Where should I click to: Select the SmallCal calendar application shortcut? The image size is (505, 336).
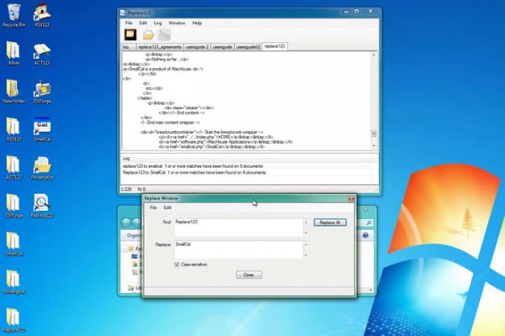tap(42, 129)
